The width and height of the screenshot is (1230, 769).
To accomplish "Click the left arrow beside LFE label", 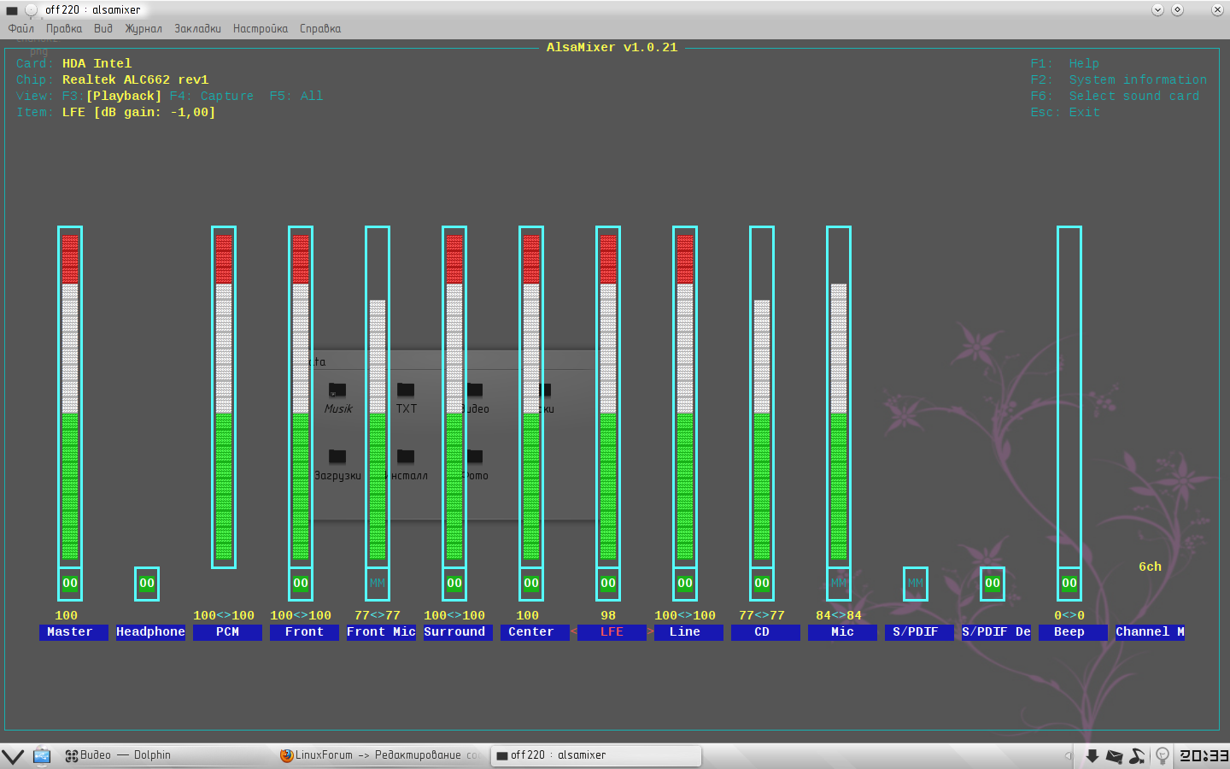I will pos(574,632).
